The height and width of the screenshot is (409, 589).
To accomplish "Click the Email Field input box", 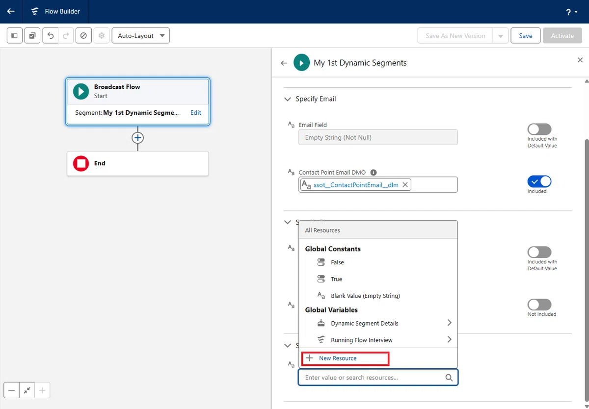I will pos(378,137).
